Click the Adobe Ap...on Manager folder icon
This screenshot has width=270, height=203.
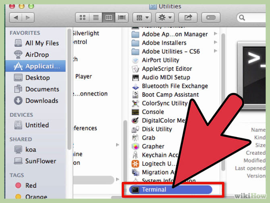click(x=135, y=34)
